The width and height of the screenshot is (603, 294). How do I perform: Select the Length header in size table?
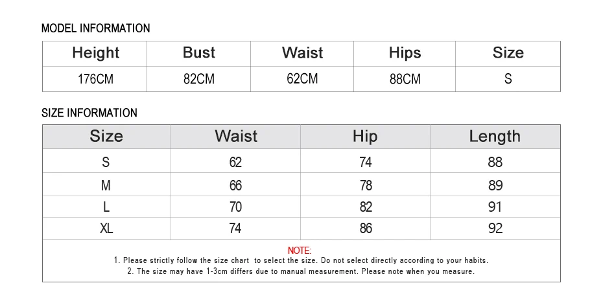coord(495,137)
